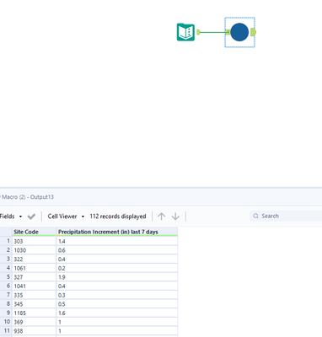The height and width of the screenshot is (337, 322).
Task: Click the macro tool's input anchor
Action: [x=228, y=32]
